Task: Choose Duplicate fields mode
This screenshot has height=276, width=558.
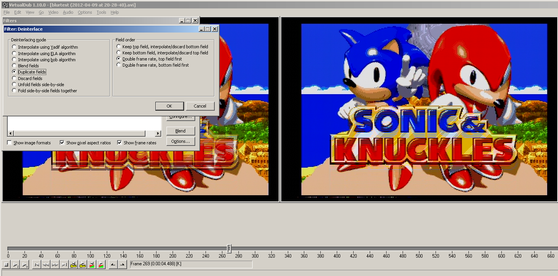Action: (x=29, y=72)
